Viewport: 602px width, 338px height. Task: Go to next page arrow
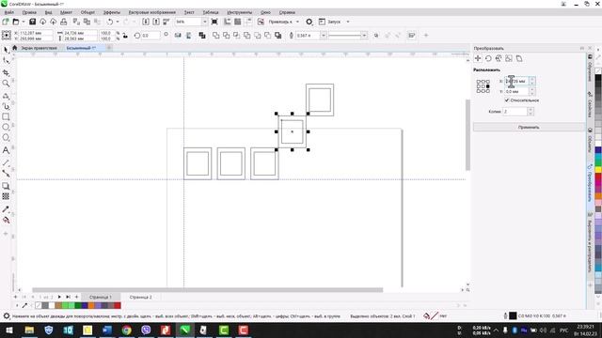[x=59, y=297]
